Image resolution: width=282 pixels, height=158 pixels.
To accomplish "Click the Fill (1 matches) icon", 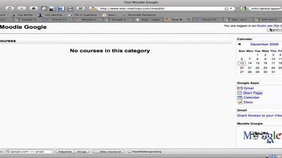I will pos(70,15).
